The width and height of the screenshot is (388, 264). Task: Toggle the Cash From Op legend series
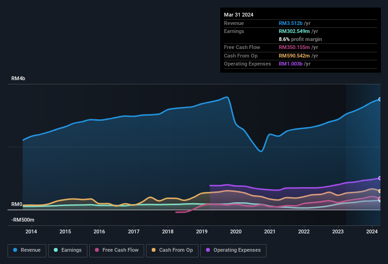point(172,250)
